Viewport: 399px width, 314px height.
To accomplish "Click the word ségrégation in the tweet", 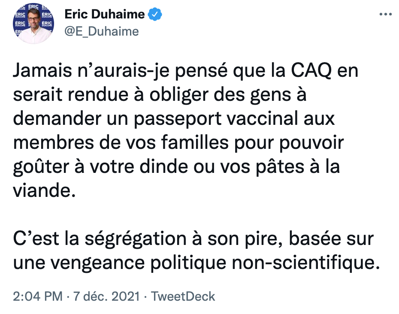I will pos(136,239).
